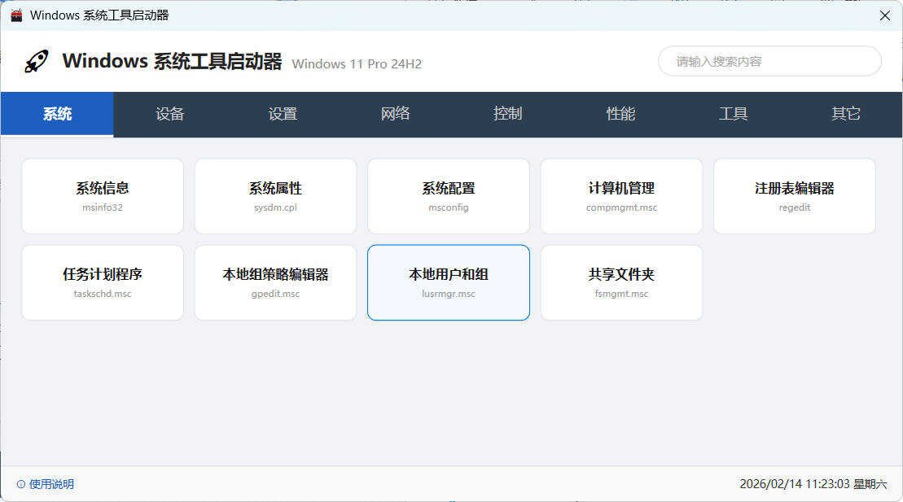Image resolution: width=903 pixels, height=502 pixels.
Task: Switch to the 设备 tab
Action: click(169, 114)
